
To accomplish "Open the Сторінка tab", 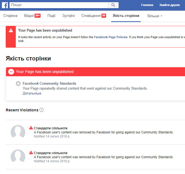I will [10, 16].
